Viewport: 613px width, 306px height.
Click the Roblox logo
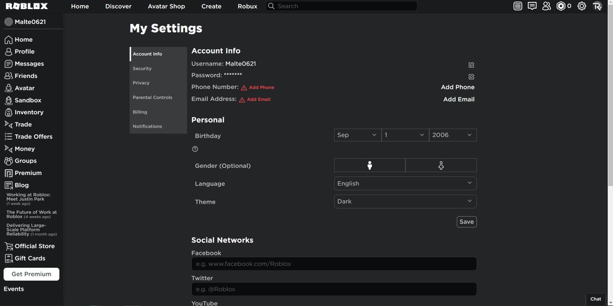tap(27, 6)
